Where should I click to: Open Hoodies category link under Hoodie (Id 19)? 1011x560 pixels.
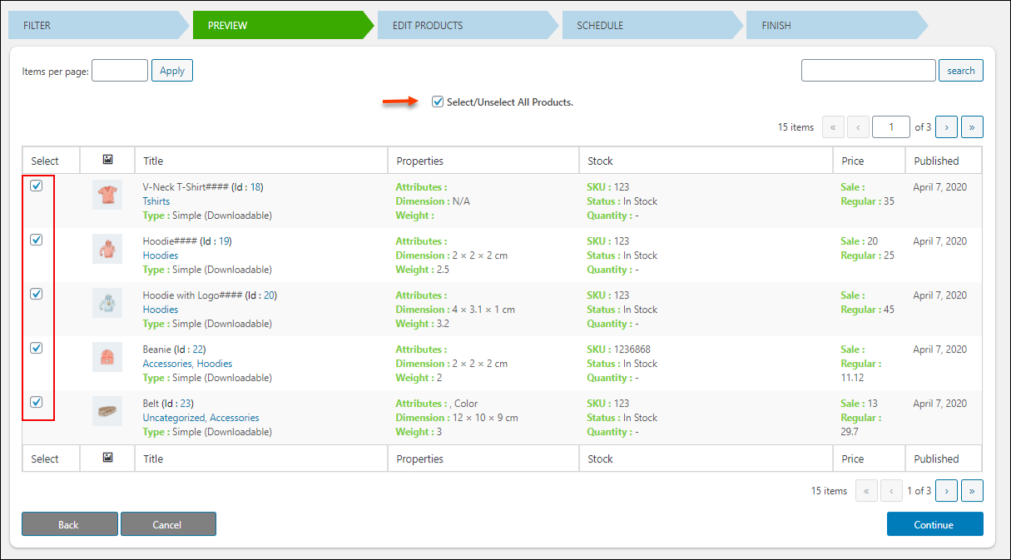tap(161, 255)
